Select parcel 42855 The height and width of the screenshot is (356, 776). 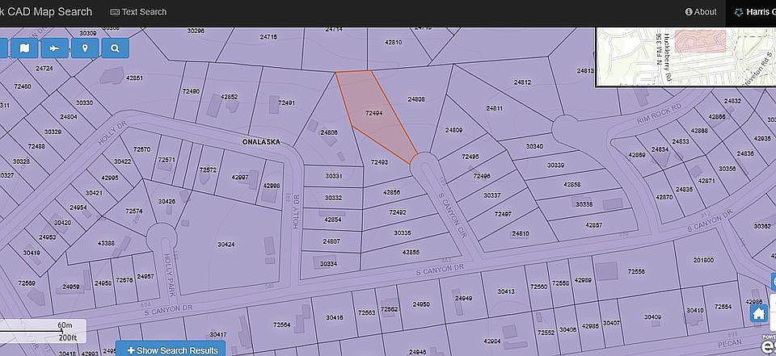point(411,252)
